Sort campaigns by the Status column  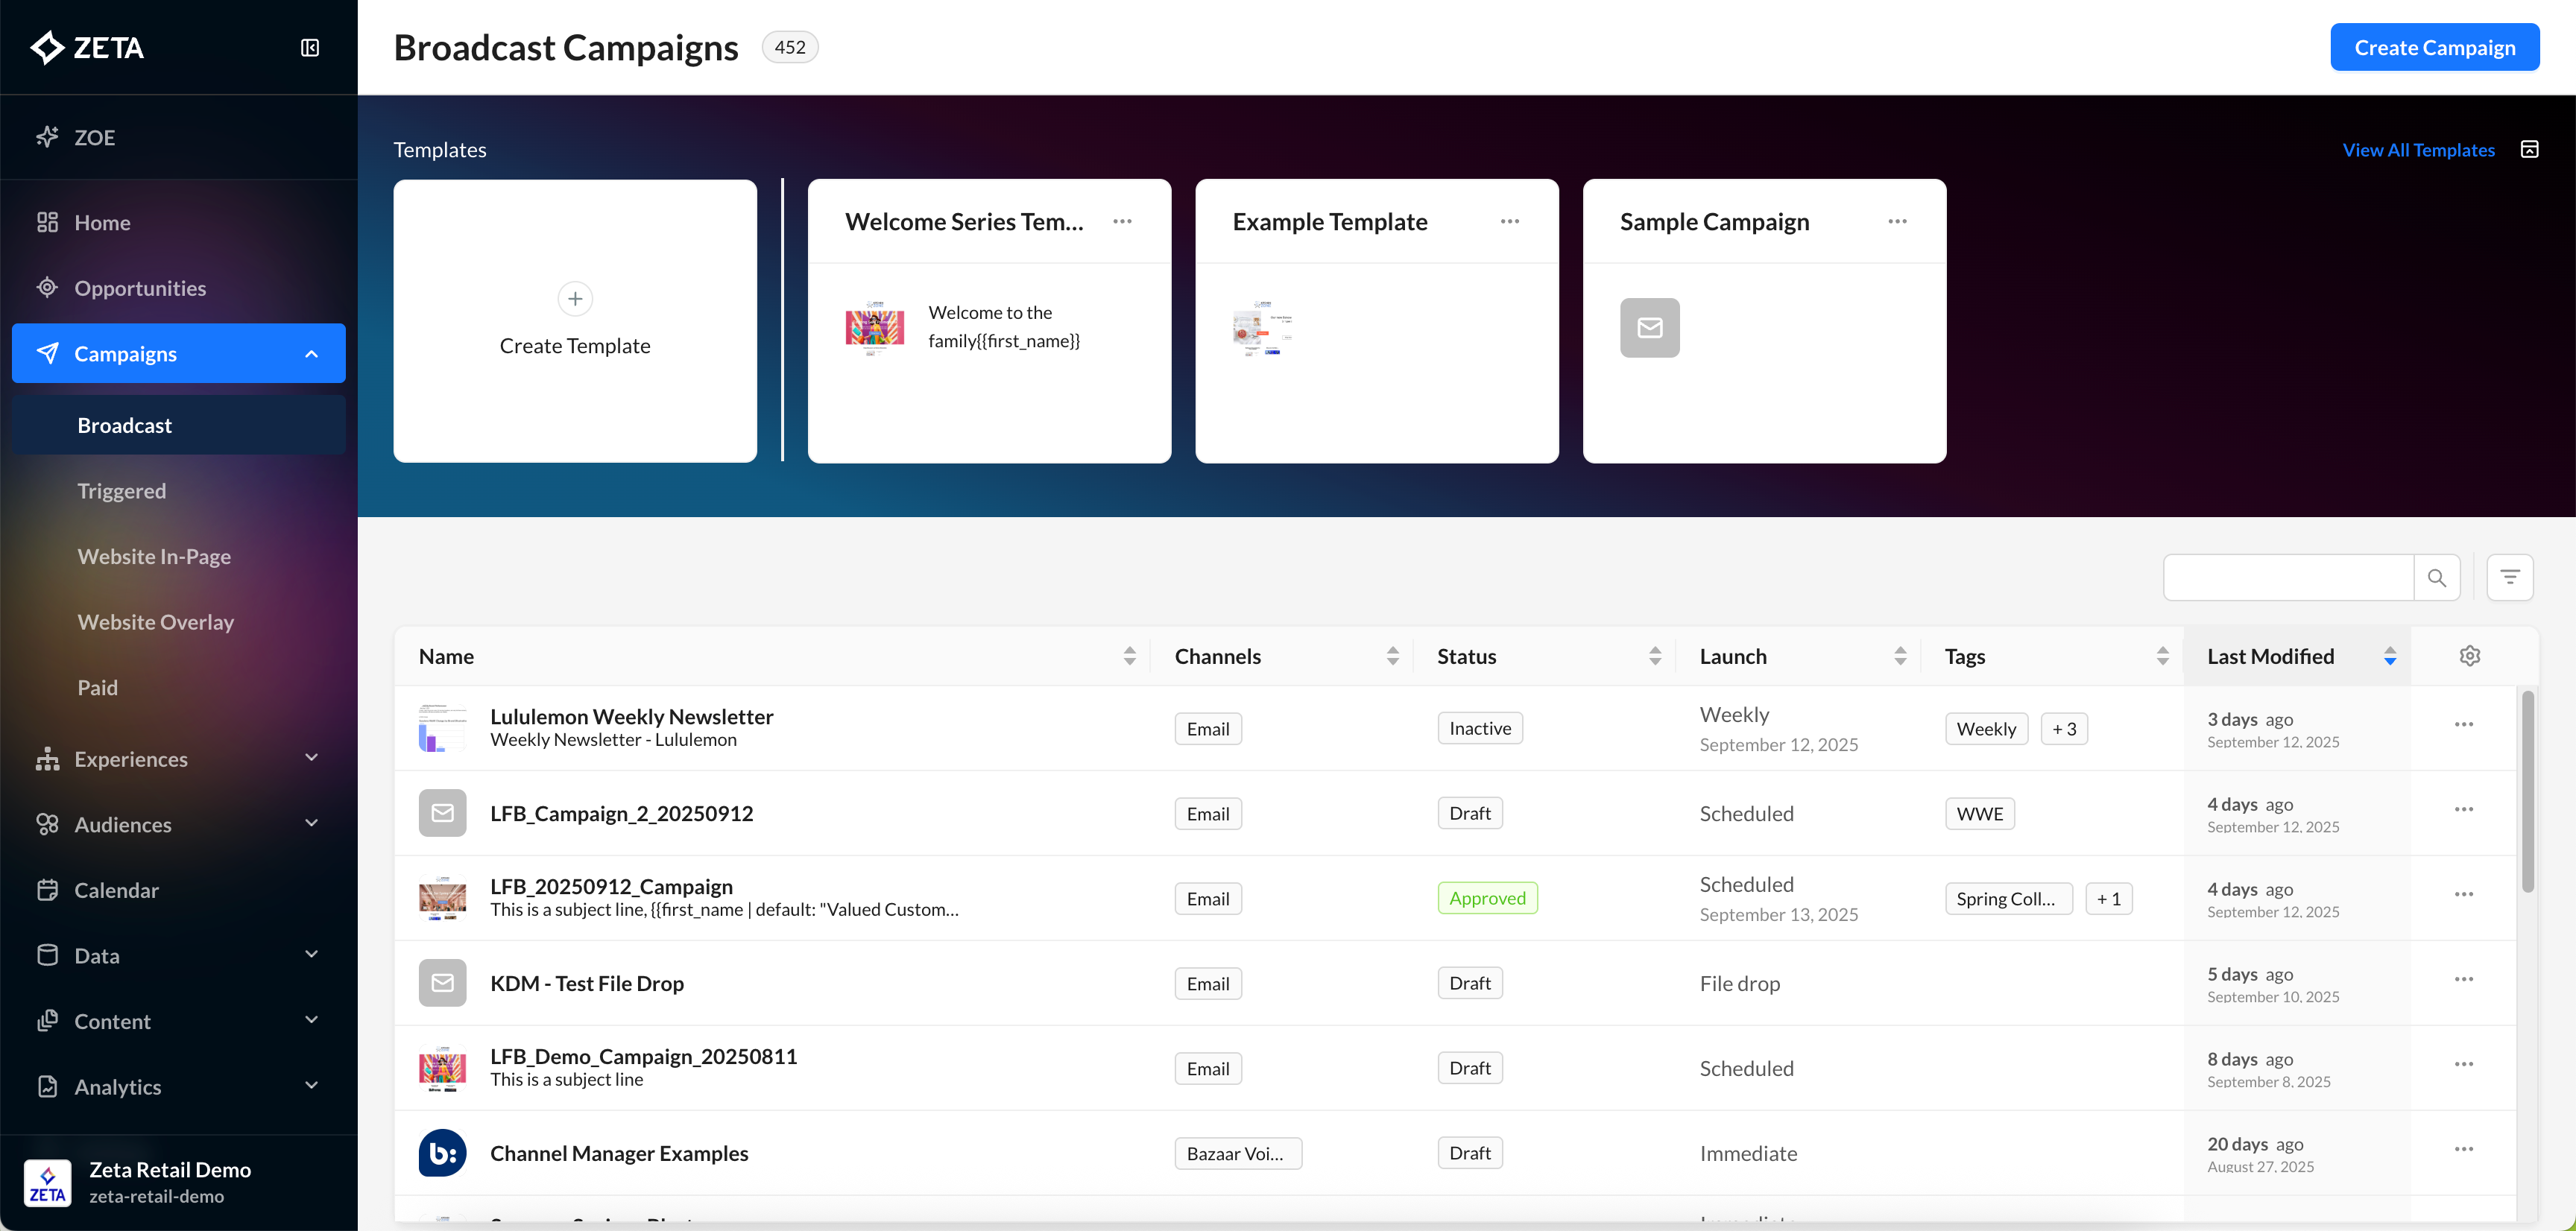[x=1654, y=656]
